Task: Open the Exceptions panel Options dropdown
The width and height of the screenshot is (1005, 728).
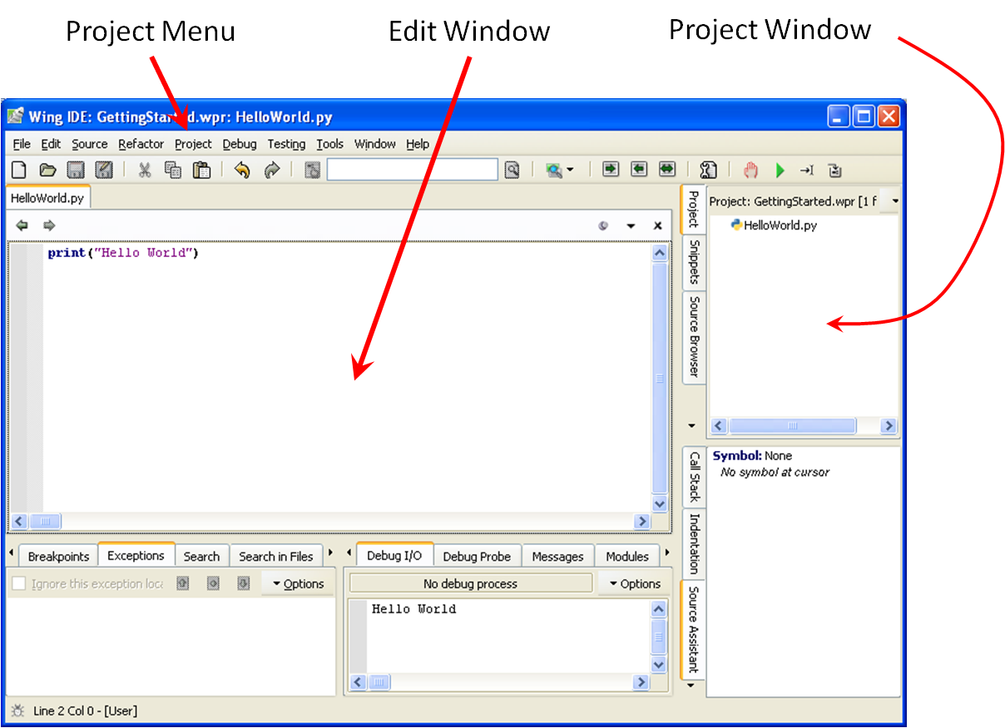Action: pyautogui.click(x=298, y=584)
